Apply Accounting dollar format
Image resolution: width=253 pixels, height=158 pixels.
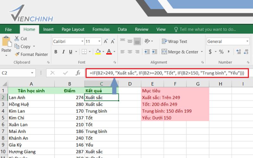[210, 52]
